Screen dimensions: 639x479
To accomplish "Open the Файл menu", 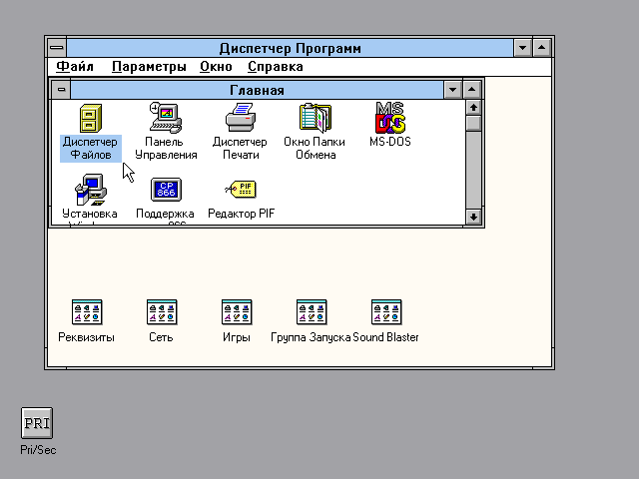I will coord(75,67).
